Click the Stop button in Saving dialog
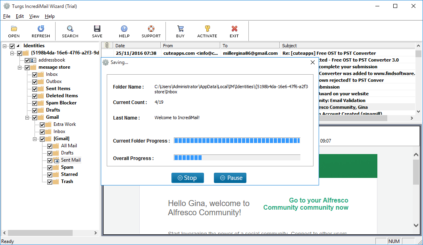This screenshot has height=245, width=423. 187,178
